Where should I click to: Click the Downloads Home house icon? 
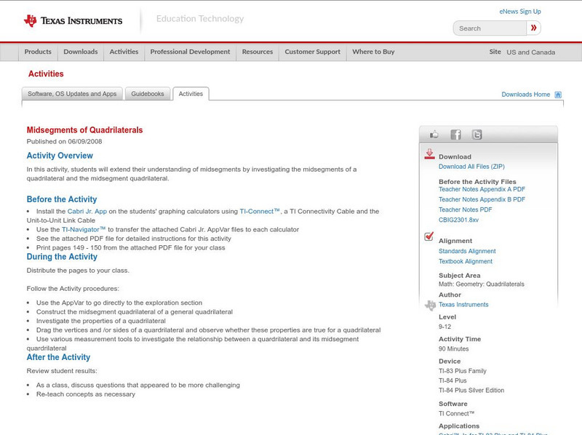[x=558, y=95]
